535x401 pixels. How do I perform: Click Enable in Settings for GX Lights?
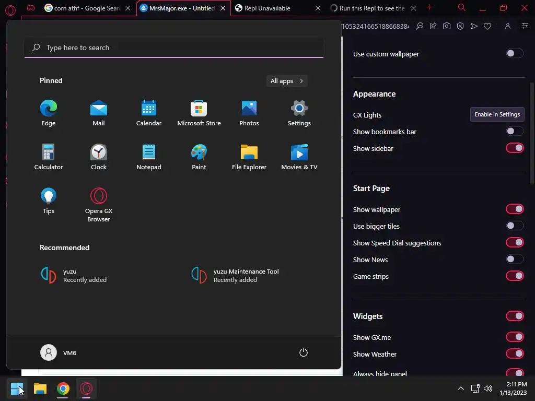point(497,114)
